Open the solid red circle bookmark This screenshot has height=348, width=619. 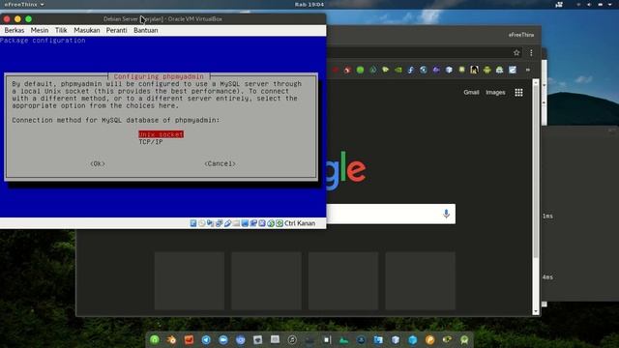pos(336,70)
